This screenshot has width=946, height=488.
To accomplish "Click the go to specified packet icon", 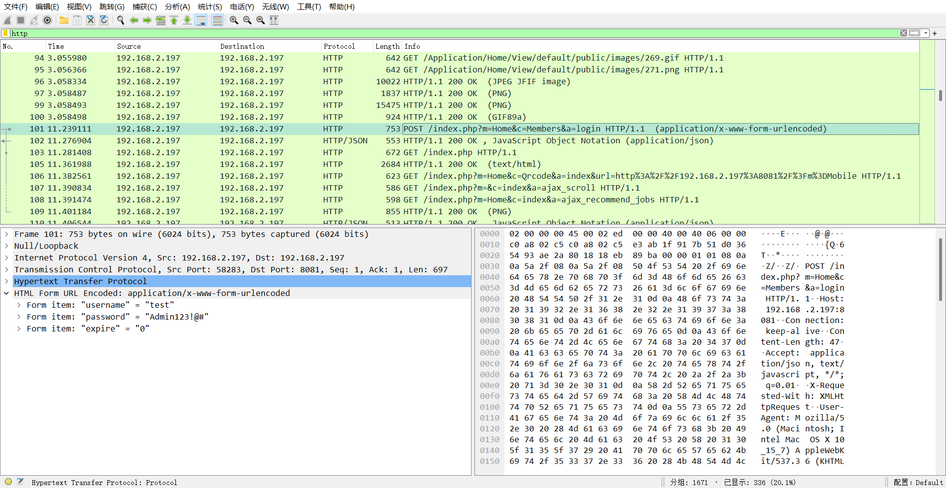I will pyautogui.click(x=161, y=20).
